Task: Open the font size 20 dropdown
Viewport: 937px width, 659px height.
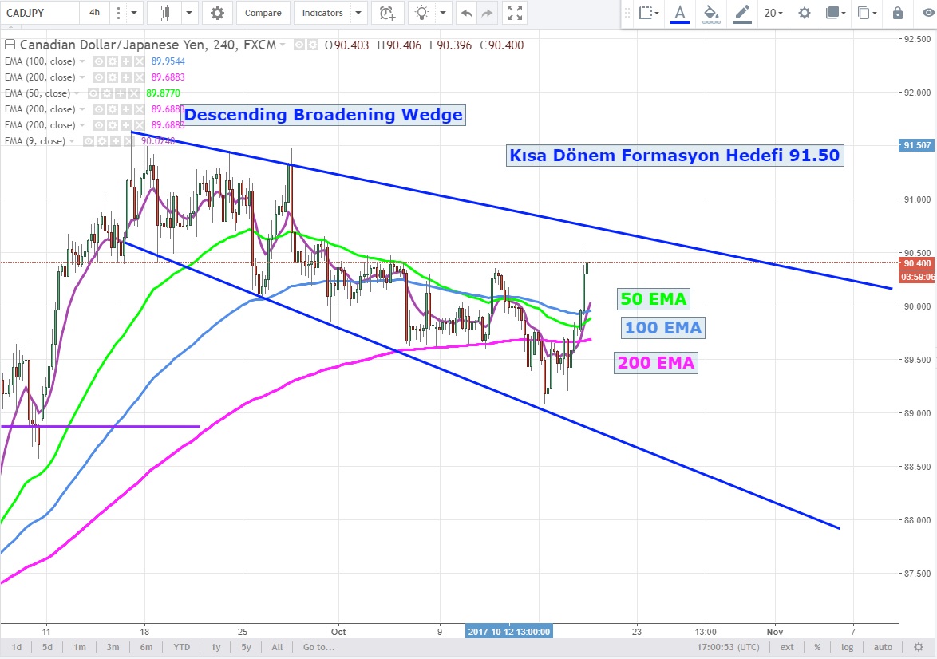Action: tap(773, 13)
